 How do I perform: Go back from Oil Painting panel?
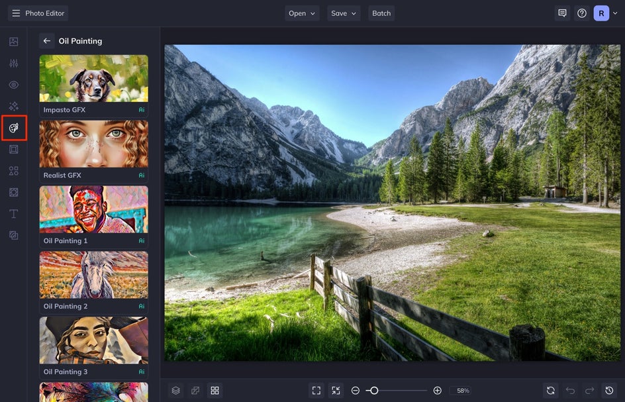click(46, 40)
